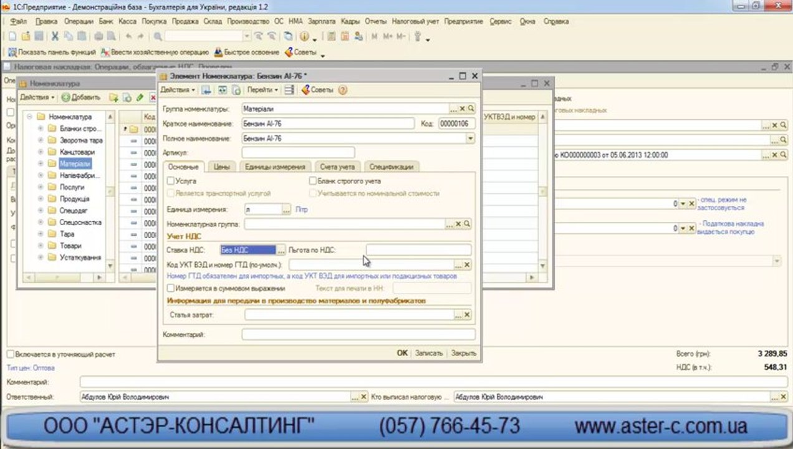
Task: Click the Літр unit link
Action: coord(302,210)
